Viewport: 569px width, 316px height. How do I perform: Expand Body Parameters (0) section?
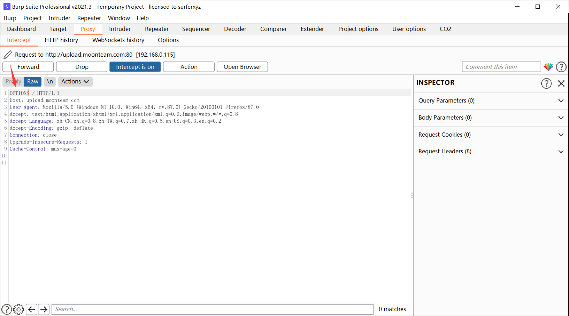[x=491, y=118]
